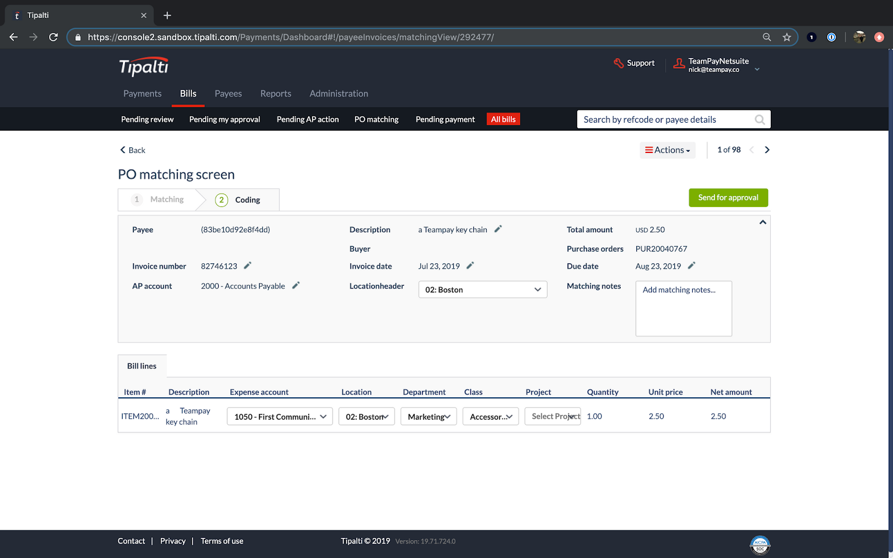Image resolution: width=893 pixels, height=558 pixels.
Task: Open the Payments main menu
Action: (142, 94)
